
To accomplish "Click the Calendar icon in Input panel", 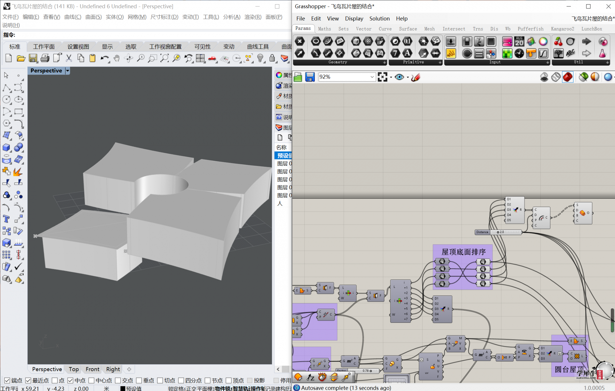I will (519, 41).
